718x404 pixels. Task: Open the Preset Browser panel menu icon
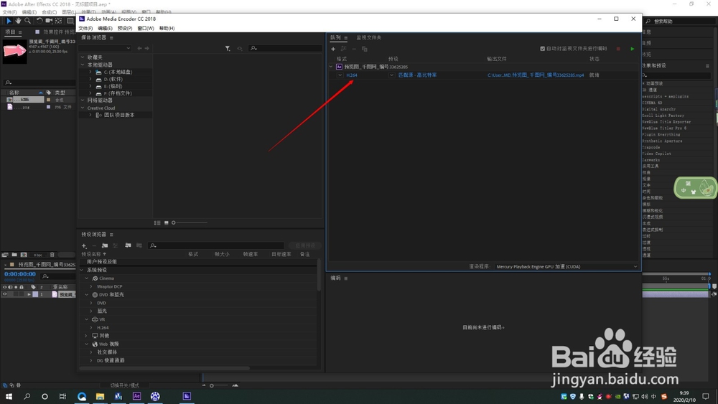111,234
